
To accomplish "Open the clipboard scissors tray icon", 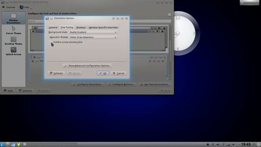I will [x=213, y=145].
